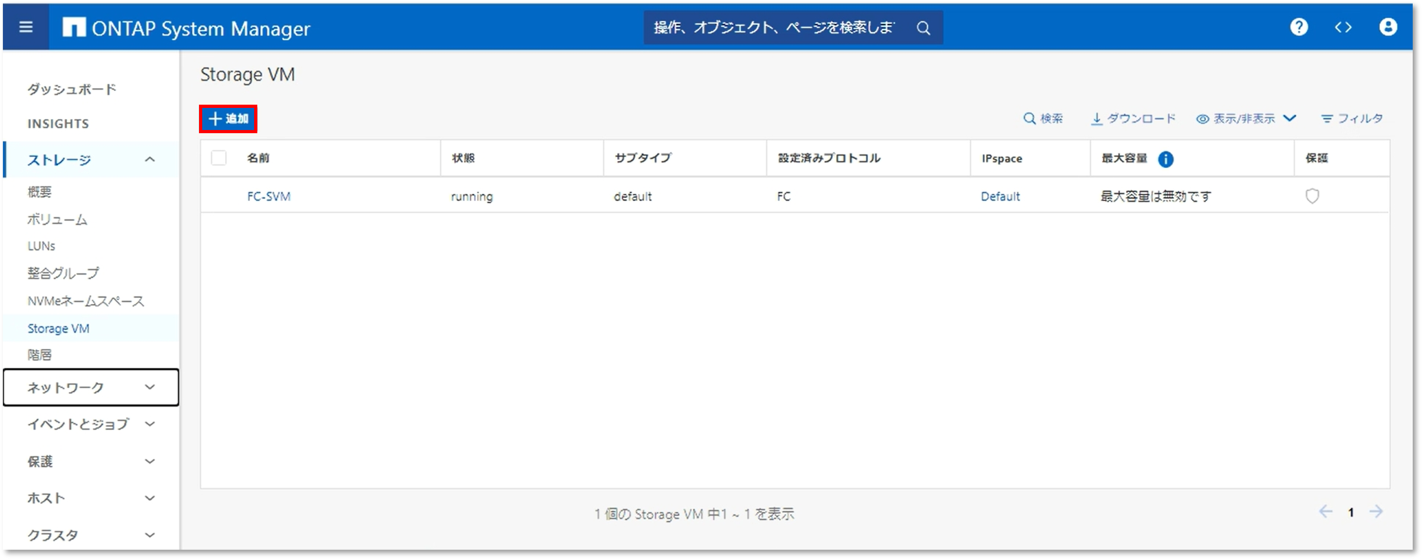Viewport: 1422px width, 559px height.
Task: Open the API log code brackets icon
Action: click(1343, 27)
